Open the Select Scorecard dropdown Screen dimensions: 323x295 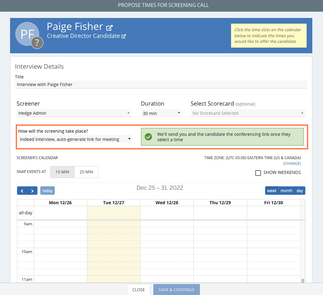[x=248, y=113]
